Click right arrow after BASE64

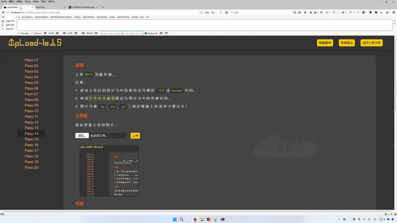click(97, 33)
